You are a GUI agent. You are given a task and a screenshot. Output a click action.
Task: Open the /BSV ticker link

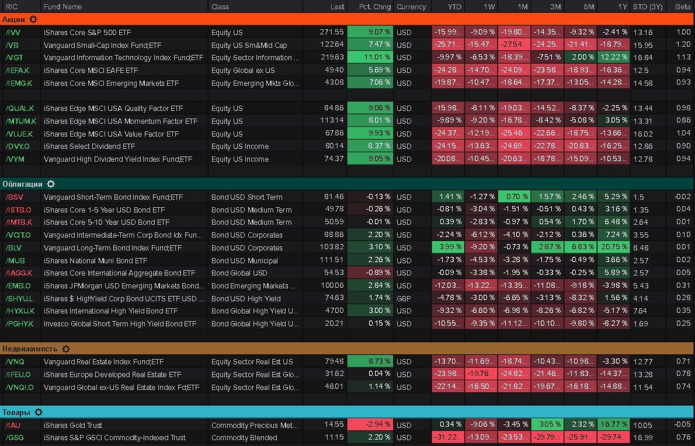click(x=14, y=197)
